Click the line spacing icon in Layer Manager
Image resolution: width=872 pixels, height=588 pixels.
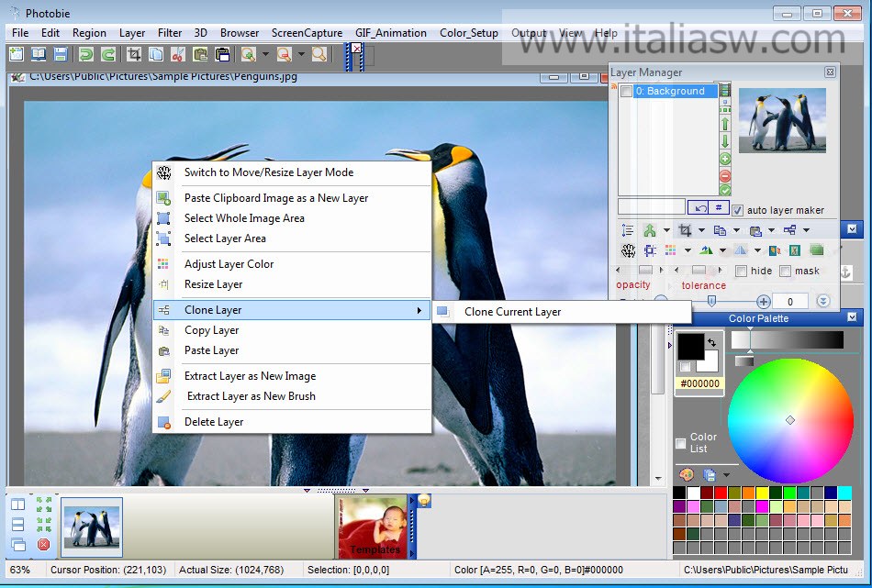pos(628,229)
